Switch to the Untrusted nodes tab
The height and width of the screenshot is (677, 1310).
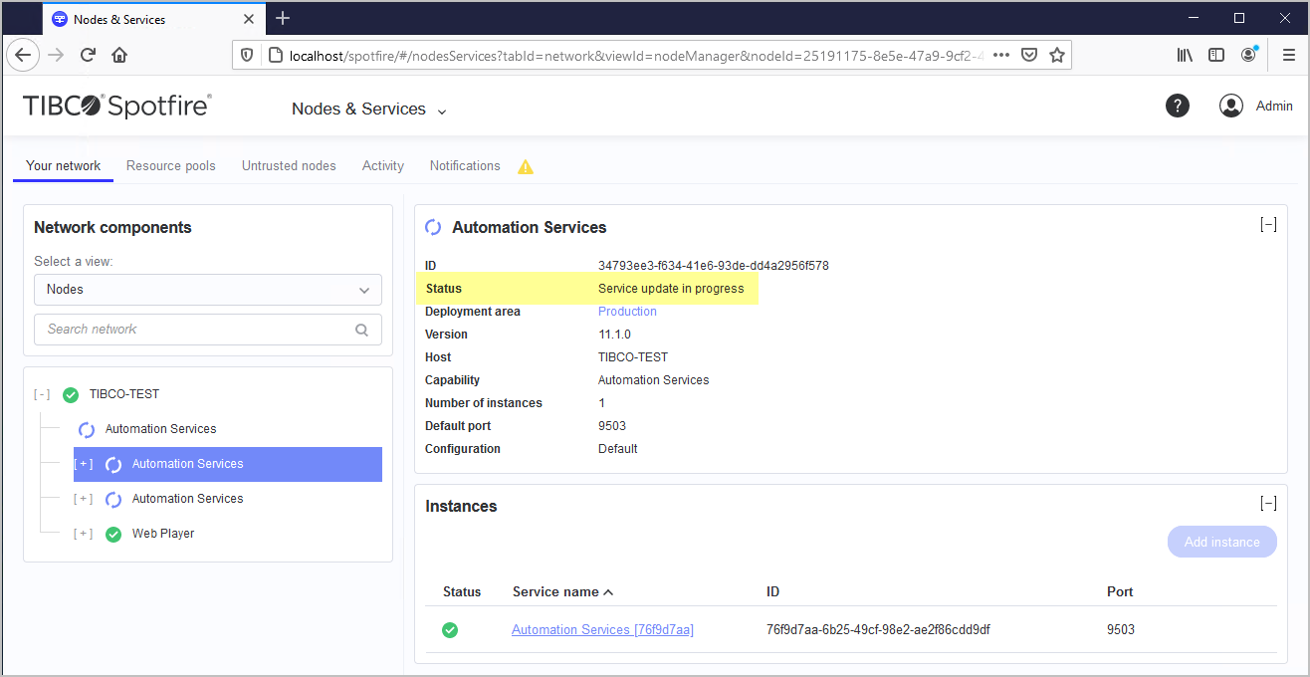(289, 166)
